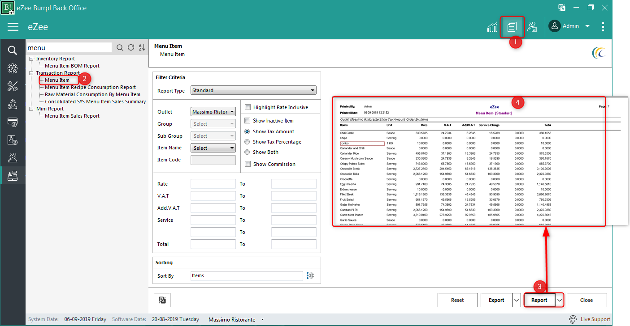This screenshot has width=630, height=326.
Task: Select Consolidated SYS Menu Item Sales Summary
Action: click(95, 102)
